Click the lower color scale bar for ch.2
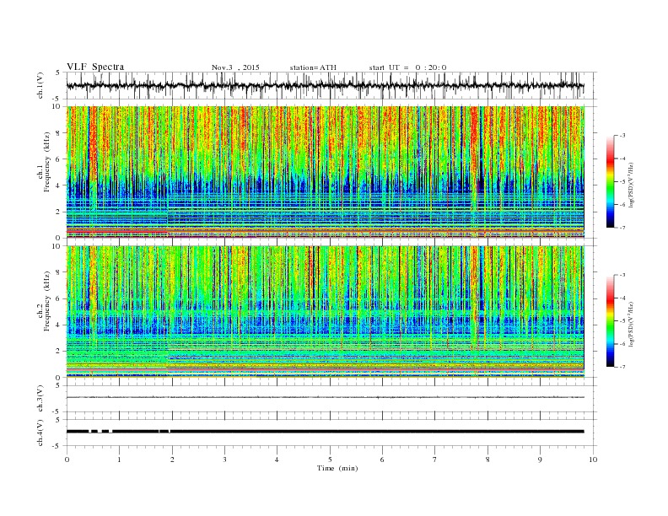Viewport: 668px width, 516px height. point(610,320)
